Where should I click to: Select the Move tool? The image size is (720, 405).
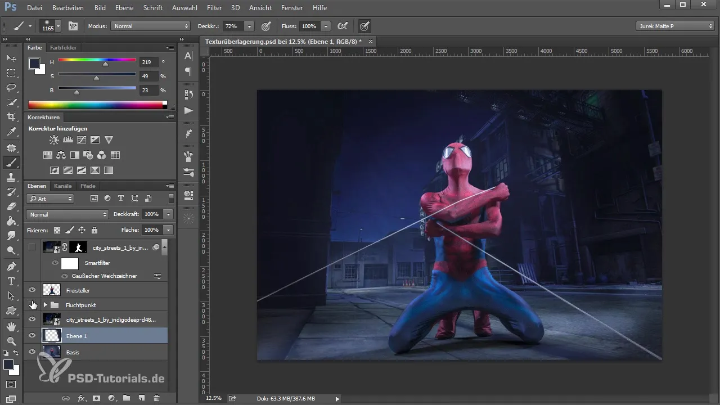[11, 58]
